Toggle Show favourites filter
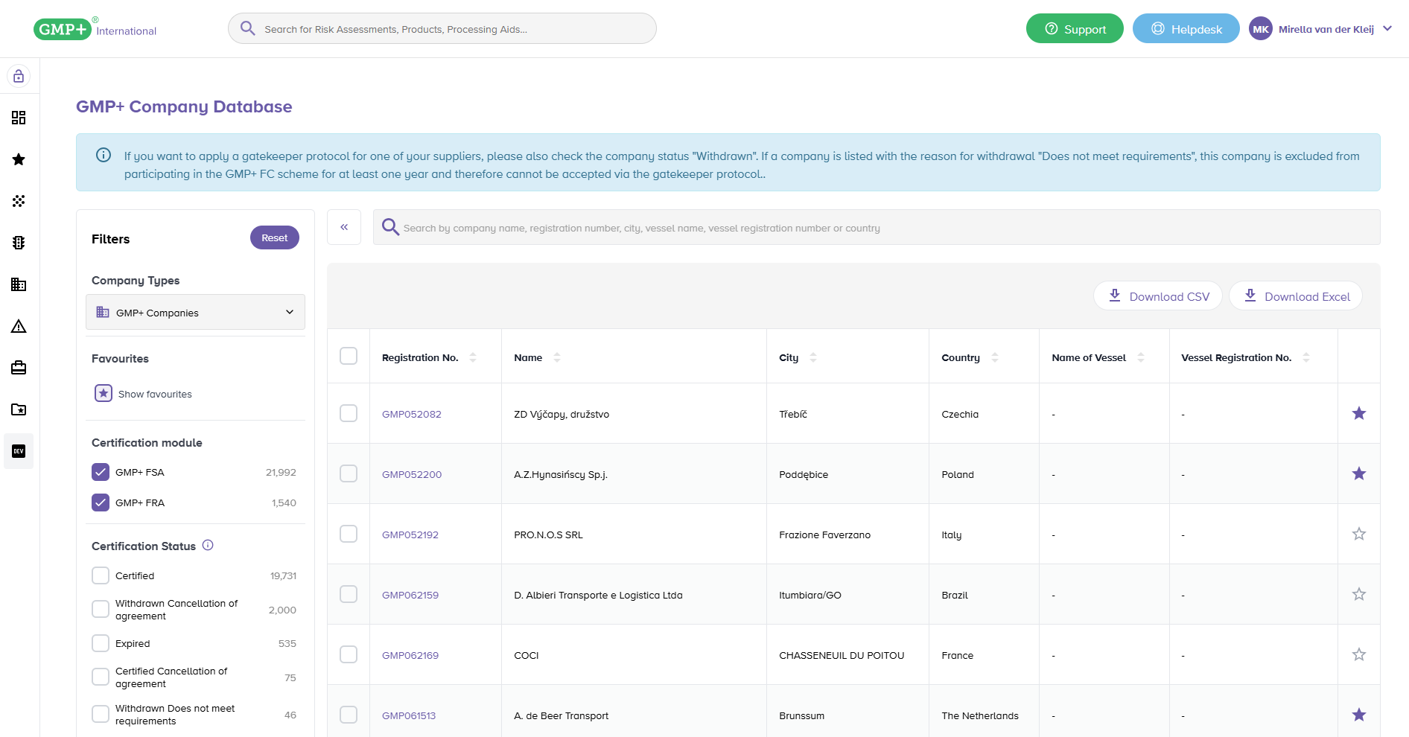 click(x=104, y=393)
